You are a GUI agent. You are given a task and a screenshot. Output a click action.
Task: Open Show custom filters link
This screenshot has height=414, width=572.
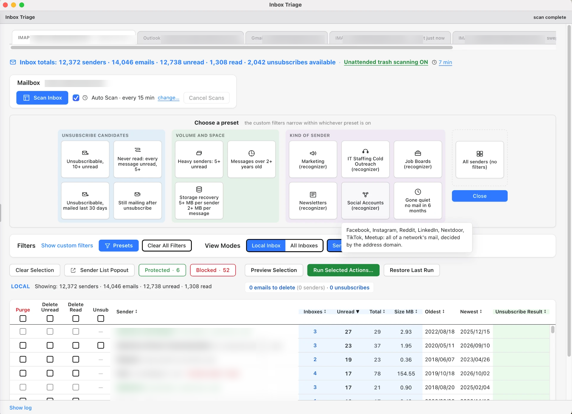(67, 246)
